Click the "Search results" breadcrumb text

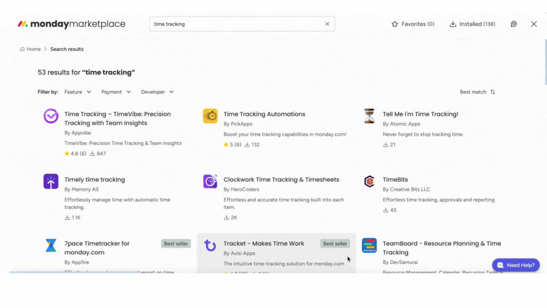point(67,49)
